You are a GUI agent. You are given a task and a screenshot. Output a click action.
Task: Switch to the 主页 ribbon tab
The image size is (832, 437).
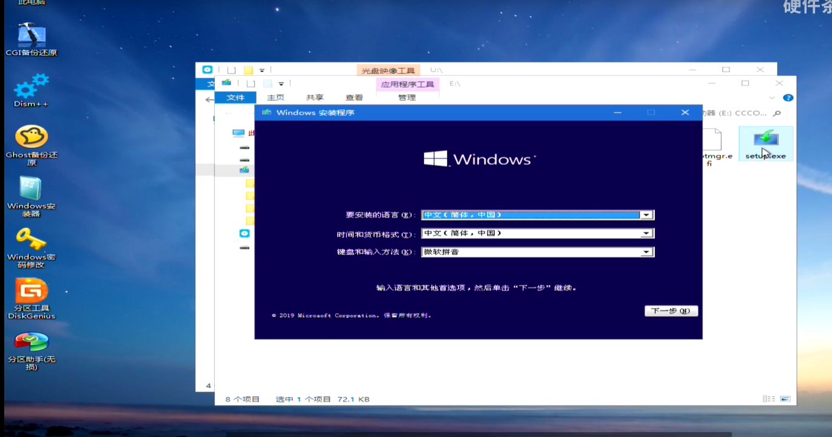click(x=275, y=98)
